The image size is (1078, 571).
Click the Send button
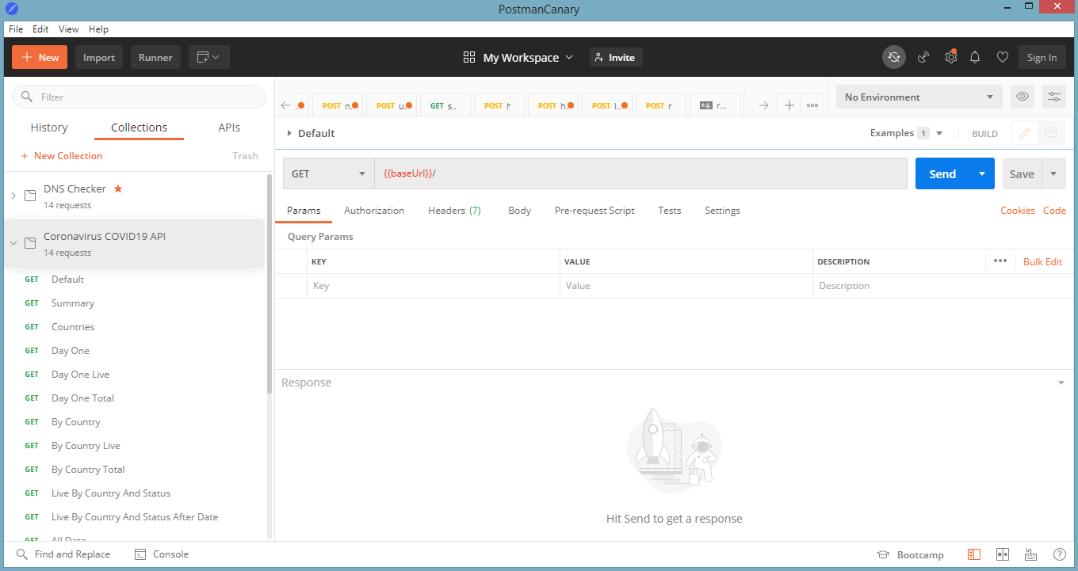(942, 173)
